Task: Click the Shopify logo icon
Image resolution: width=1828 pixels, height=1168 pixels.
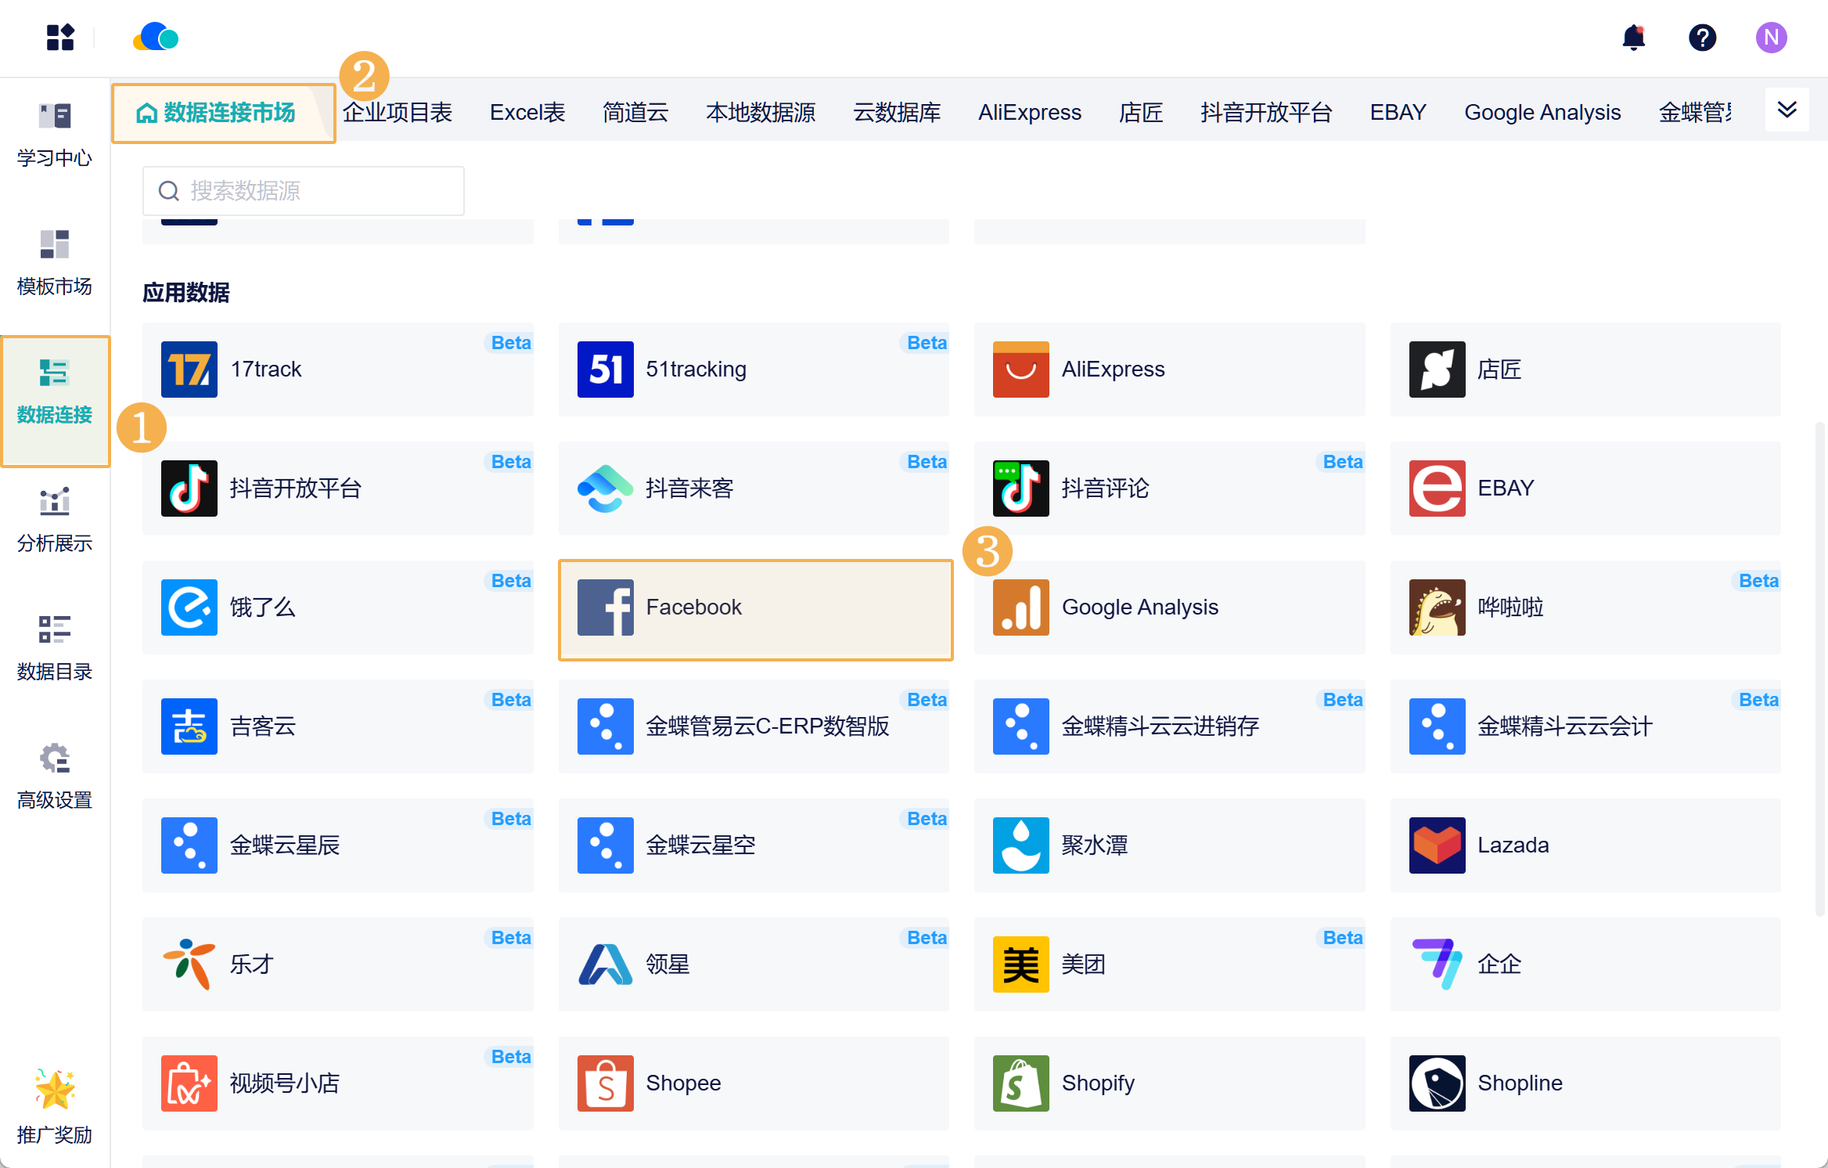Action: tap(1021, 1083)
